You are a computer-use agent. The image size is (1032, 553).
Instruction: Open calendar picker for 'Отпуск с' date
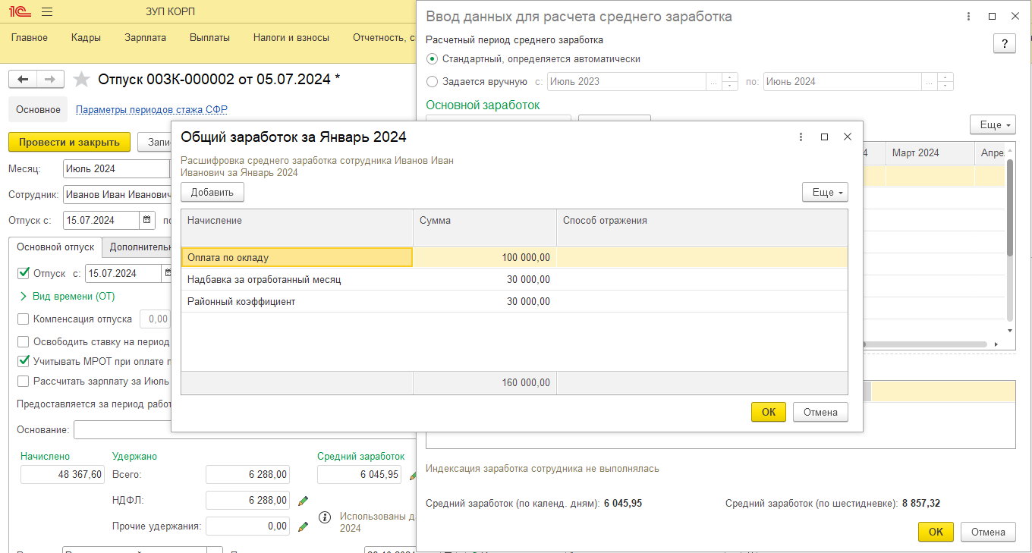147,221
